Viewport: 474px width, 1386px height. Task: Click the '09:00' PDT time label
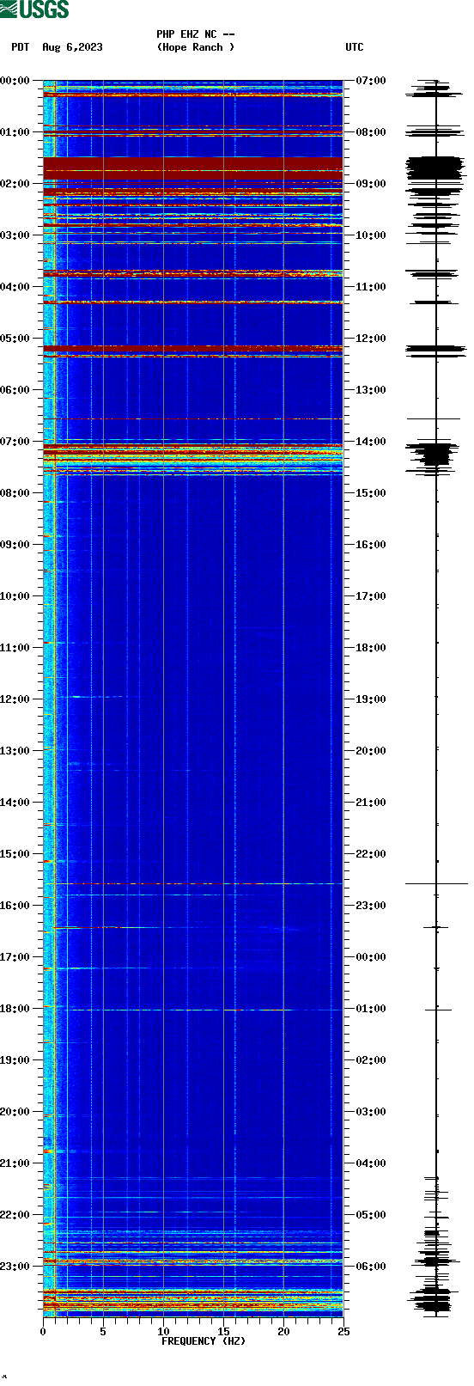(x=15, y=545)
